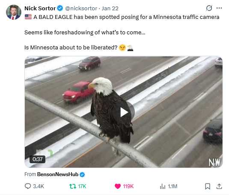This screenshot has width=229, height=195.
Task: Visit the BensonNewsHub source account
Action: [x=58, y=174]
